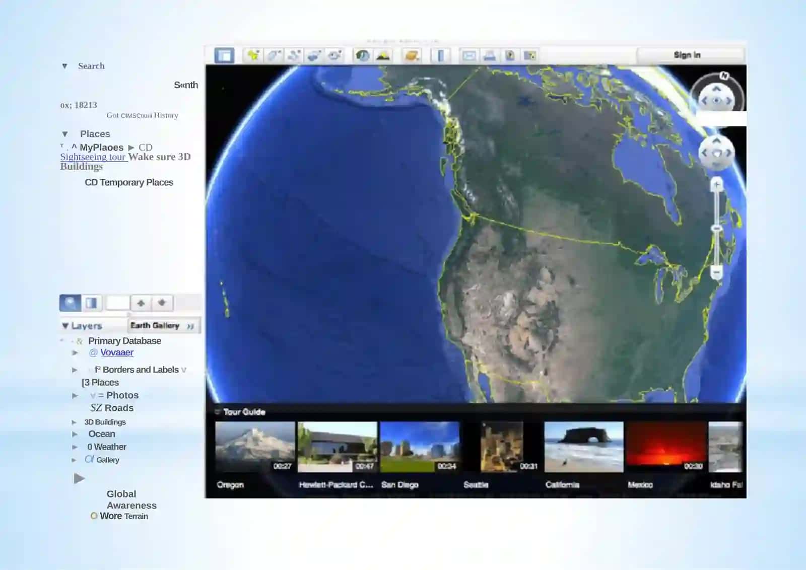The height and width of the screenshot is (570, 806).
Task: Click the zoom slider handle
Action: (717, 229)
